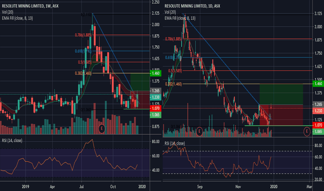Click the Oct date label on weekly time axis
Screen dimensions: 324x191
[x=113, y=187]
